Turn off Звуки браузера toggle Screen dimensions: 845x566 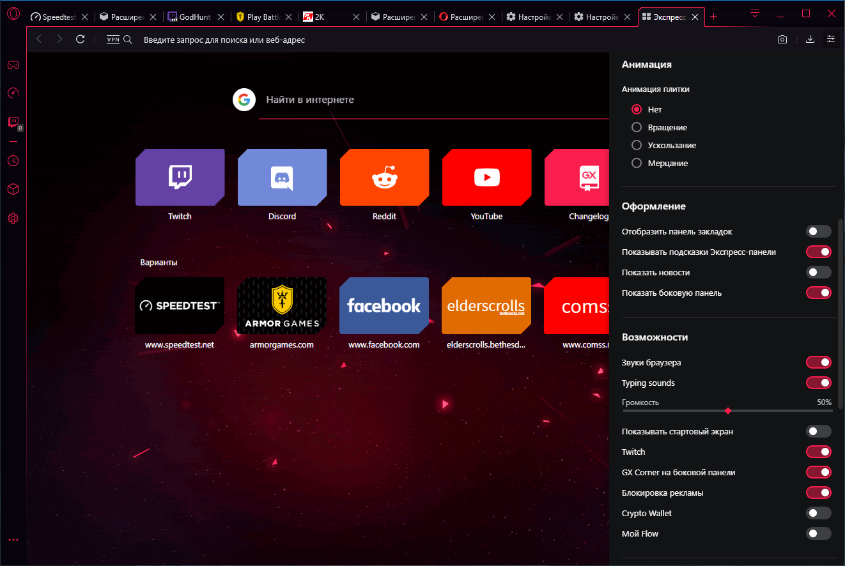(819, 362)
